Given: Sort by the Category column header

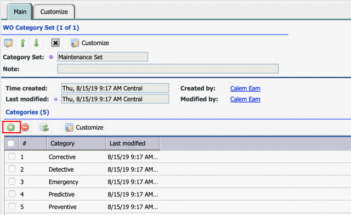Looking at the screenshot, I should click(76, 143).
